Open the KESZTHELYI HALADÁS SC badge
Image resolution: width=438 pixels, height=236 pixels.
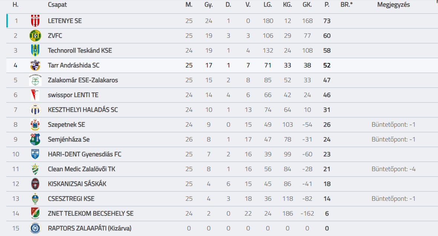pyautogui.click(x=35, y=110)
